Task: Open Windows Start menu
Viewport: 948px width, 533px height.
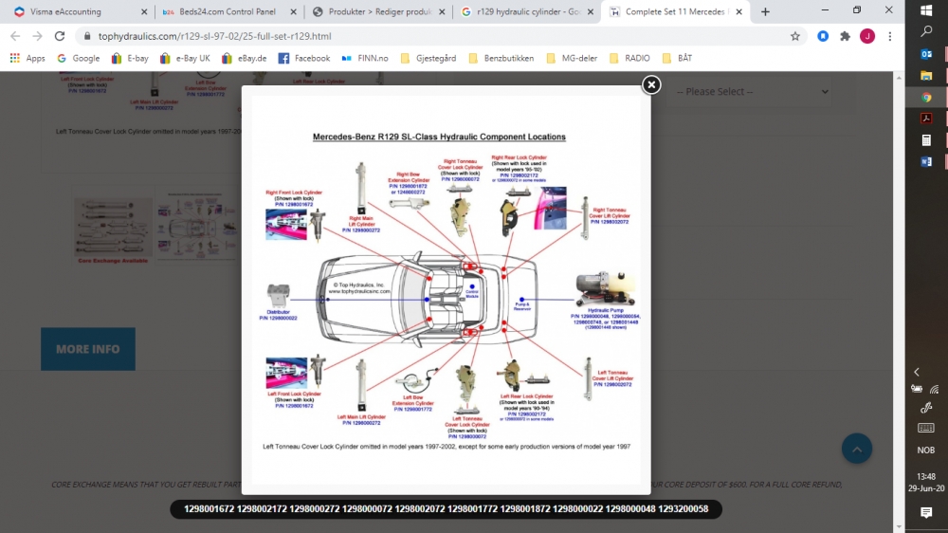Action: click(x=926, y=10)
